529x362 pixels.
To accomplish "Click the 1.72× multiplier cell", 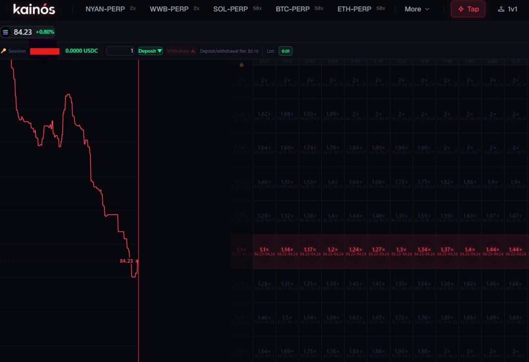I will [401, 319].
